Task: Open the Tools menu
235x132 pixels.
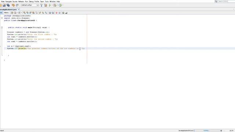Action: tap(47, 1)
